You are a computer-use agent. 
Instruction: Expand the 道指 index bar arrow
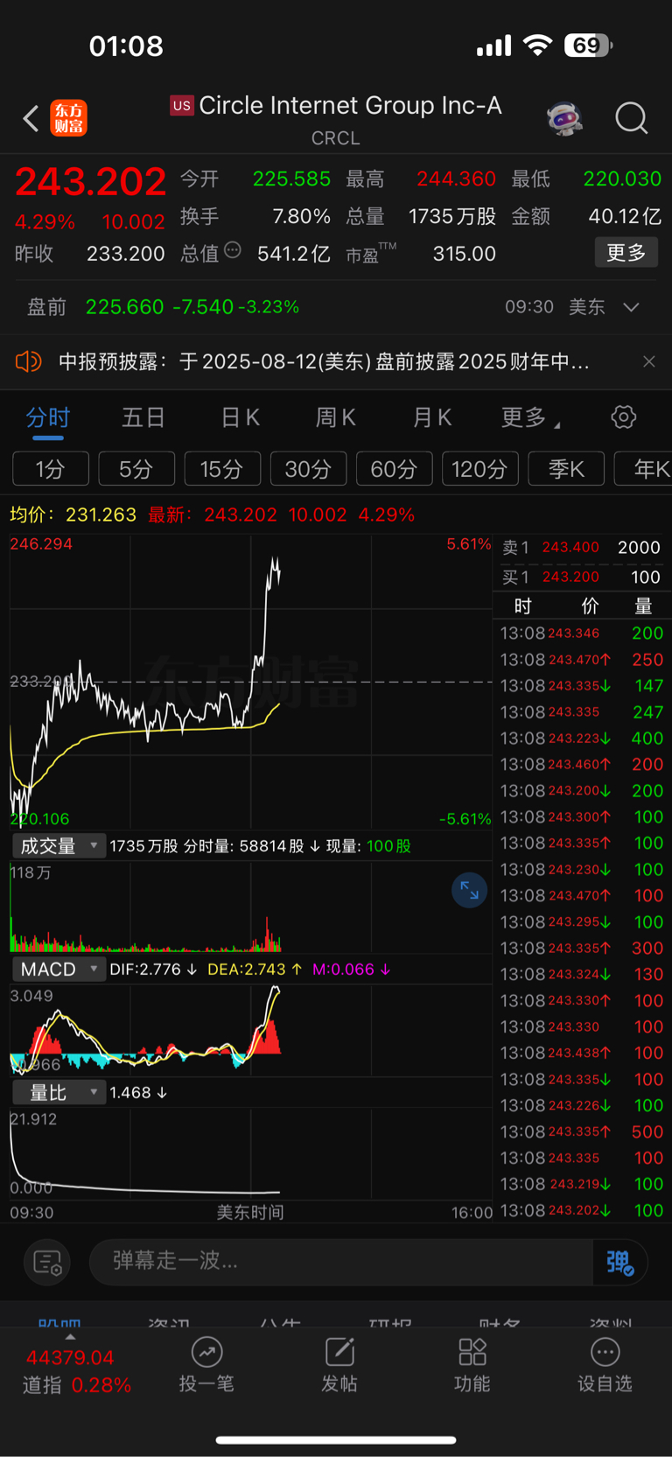point(70,1337)
